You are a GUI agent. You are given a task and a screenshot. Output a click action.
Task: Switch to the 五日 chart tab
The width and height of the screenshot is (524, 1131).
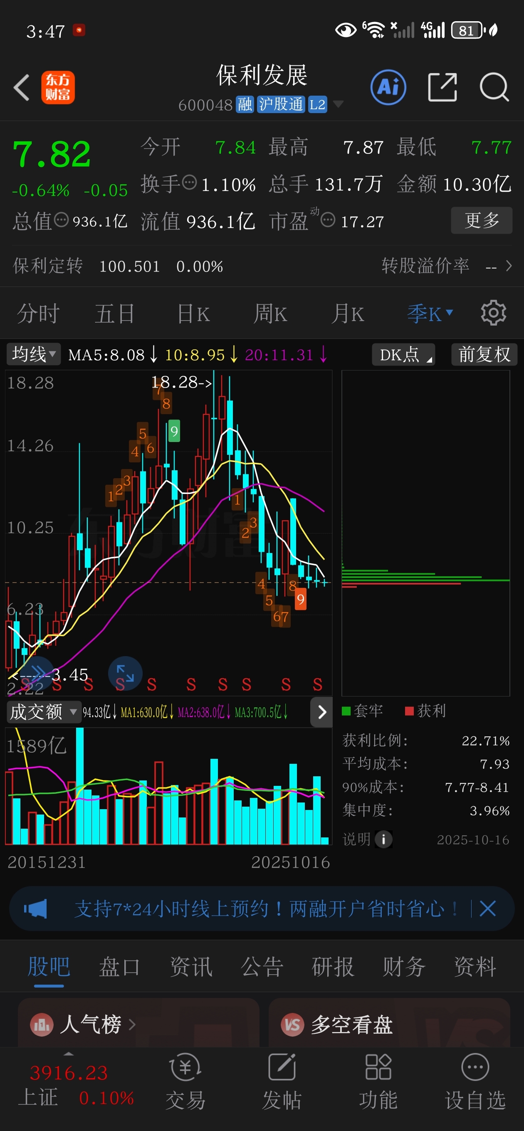click(115, 314)
